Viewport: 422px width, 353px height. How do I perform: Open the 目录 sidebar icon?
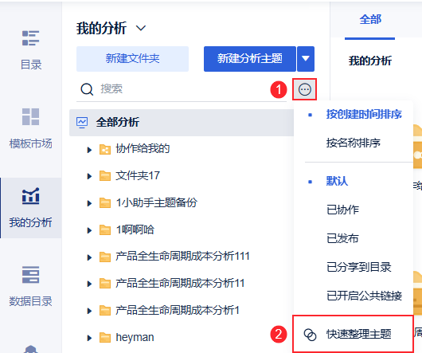pyautogui.click(x=31, y=38)
